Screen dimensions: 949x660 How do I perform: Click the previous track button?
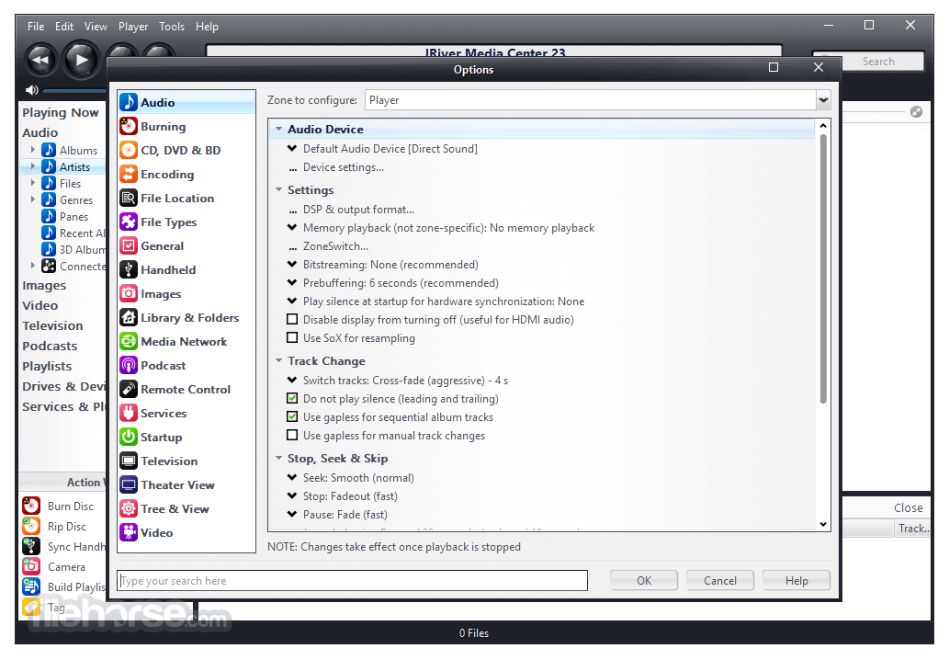[x=41, y=60]
